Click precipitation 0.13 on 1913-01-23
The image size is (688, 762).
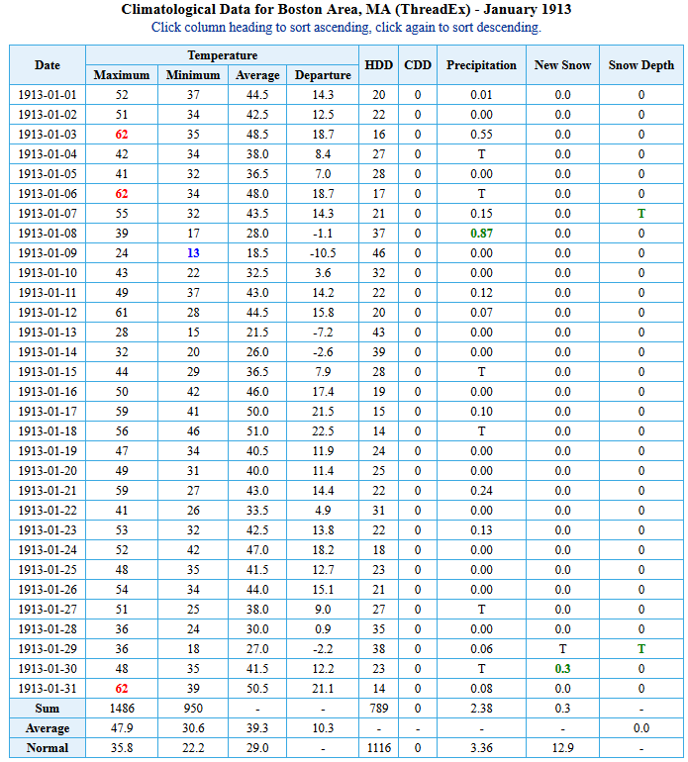[481, 530]
